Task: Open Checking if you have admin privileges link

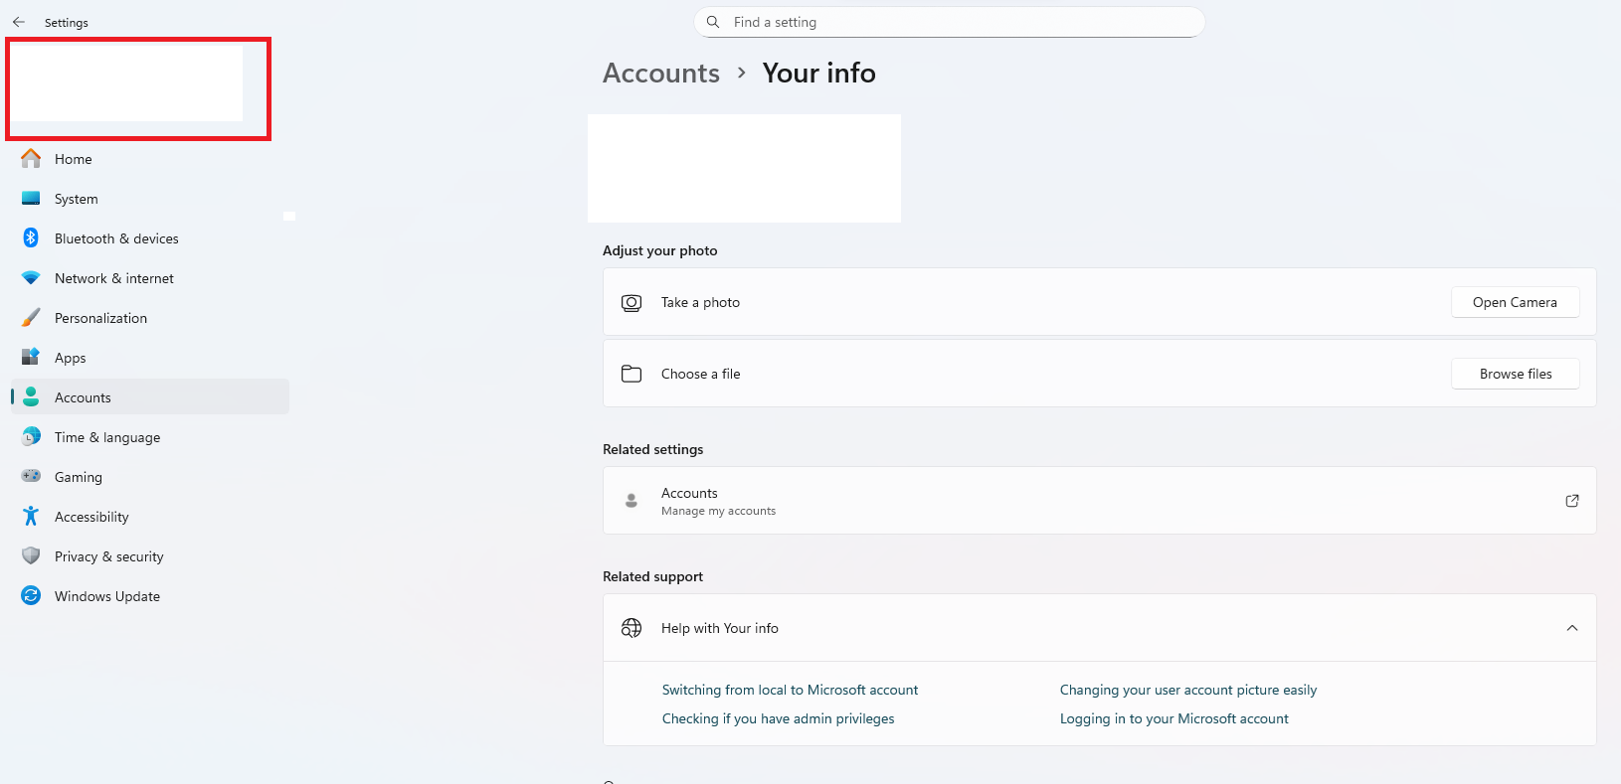Action: click(x=778, y=718)
